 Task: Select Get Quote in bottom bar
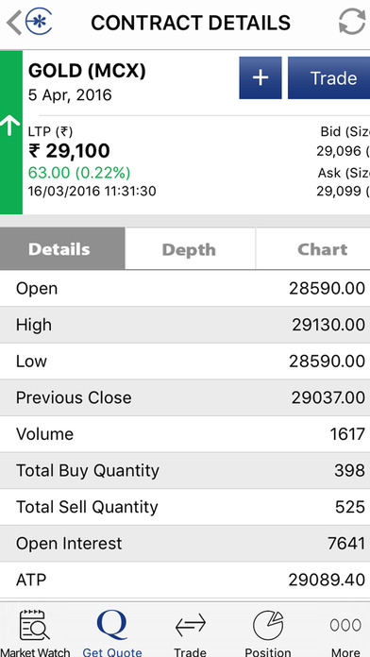point(112,632)
